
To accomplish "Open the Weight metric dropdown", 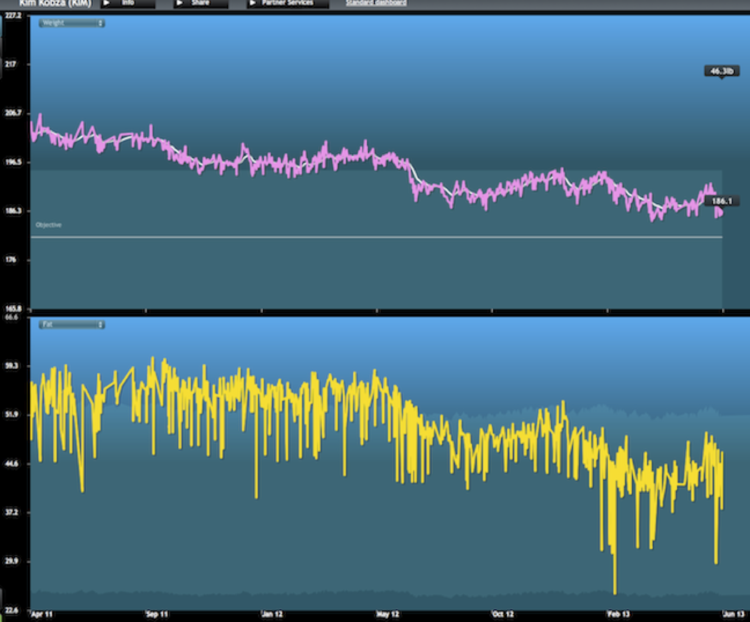I will (72, 23).
